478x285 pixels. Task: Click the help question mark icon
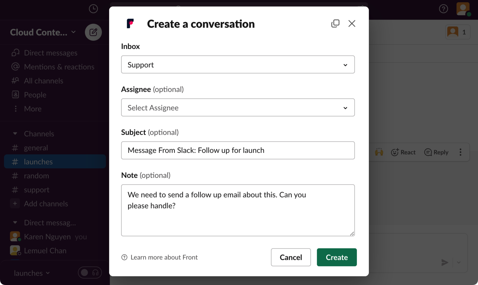point(443,9)
